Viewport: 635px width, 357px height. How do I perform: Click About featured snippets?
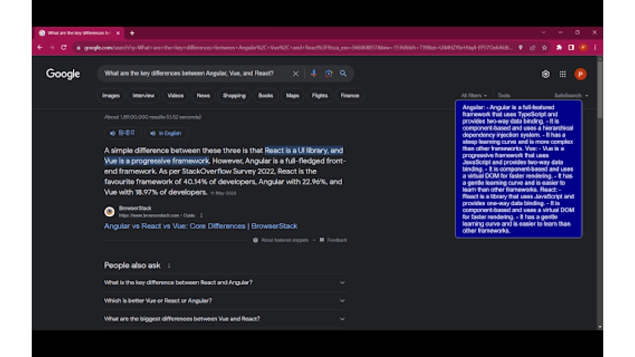click(x=281, y=240)
